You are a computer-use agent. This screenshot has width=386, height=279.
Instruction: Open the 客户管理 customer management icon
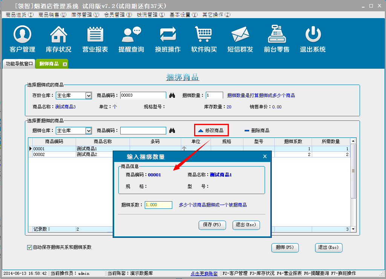pyautogui.click(x=22, y=39)
